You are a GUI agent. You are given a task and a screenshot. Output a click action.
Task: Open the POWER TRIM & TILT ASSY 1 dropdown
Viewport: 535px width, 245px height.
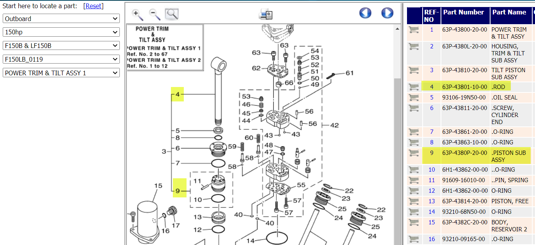pos(61,73)
